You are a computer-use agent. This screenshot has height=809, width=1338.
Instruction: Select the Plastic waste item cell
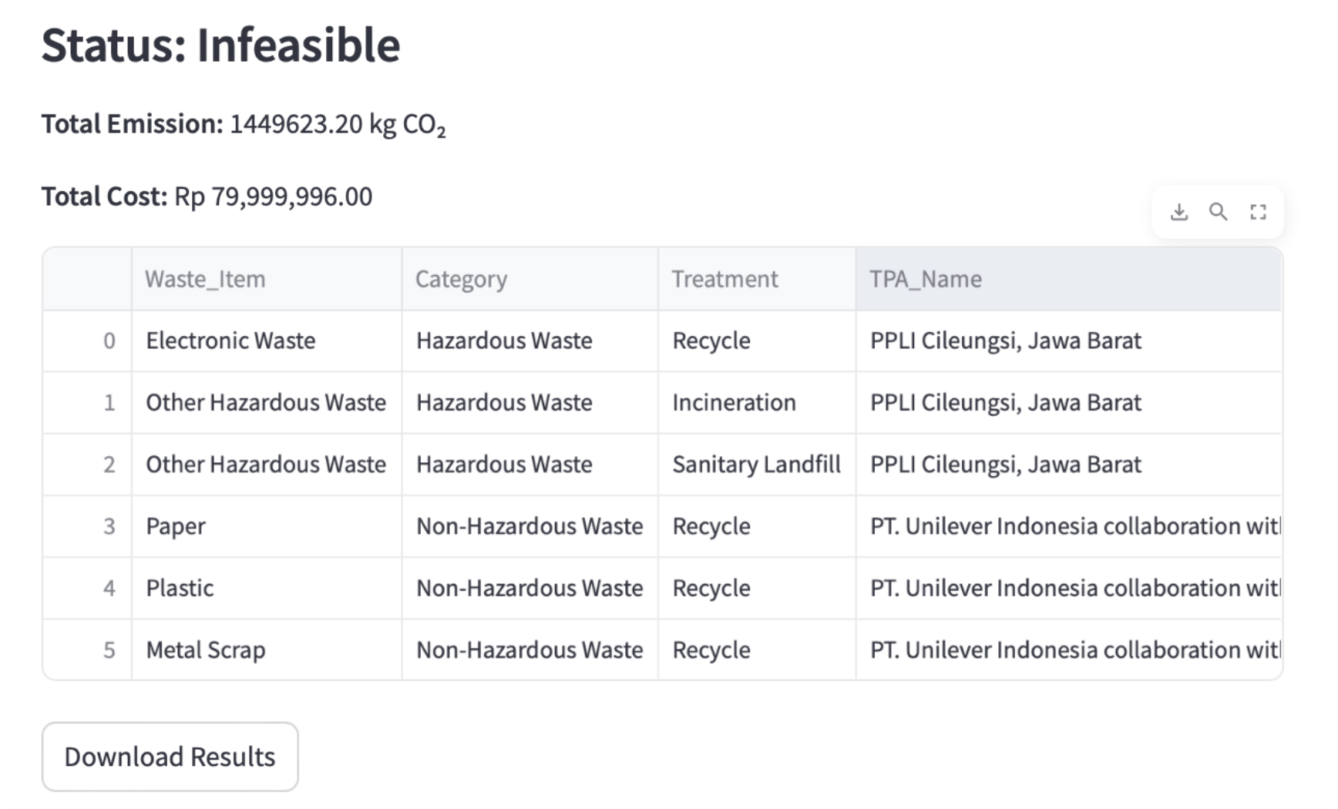coord(267,588)
